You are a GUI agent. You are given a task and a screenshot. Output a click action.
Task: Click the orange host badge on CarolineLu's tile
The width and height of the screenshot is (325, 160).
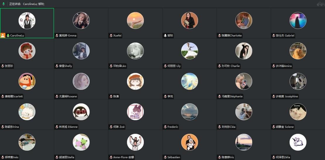[x=3, y=35]
